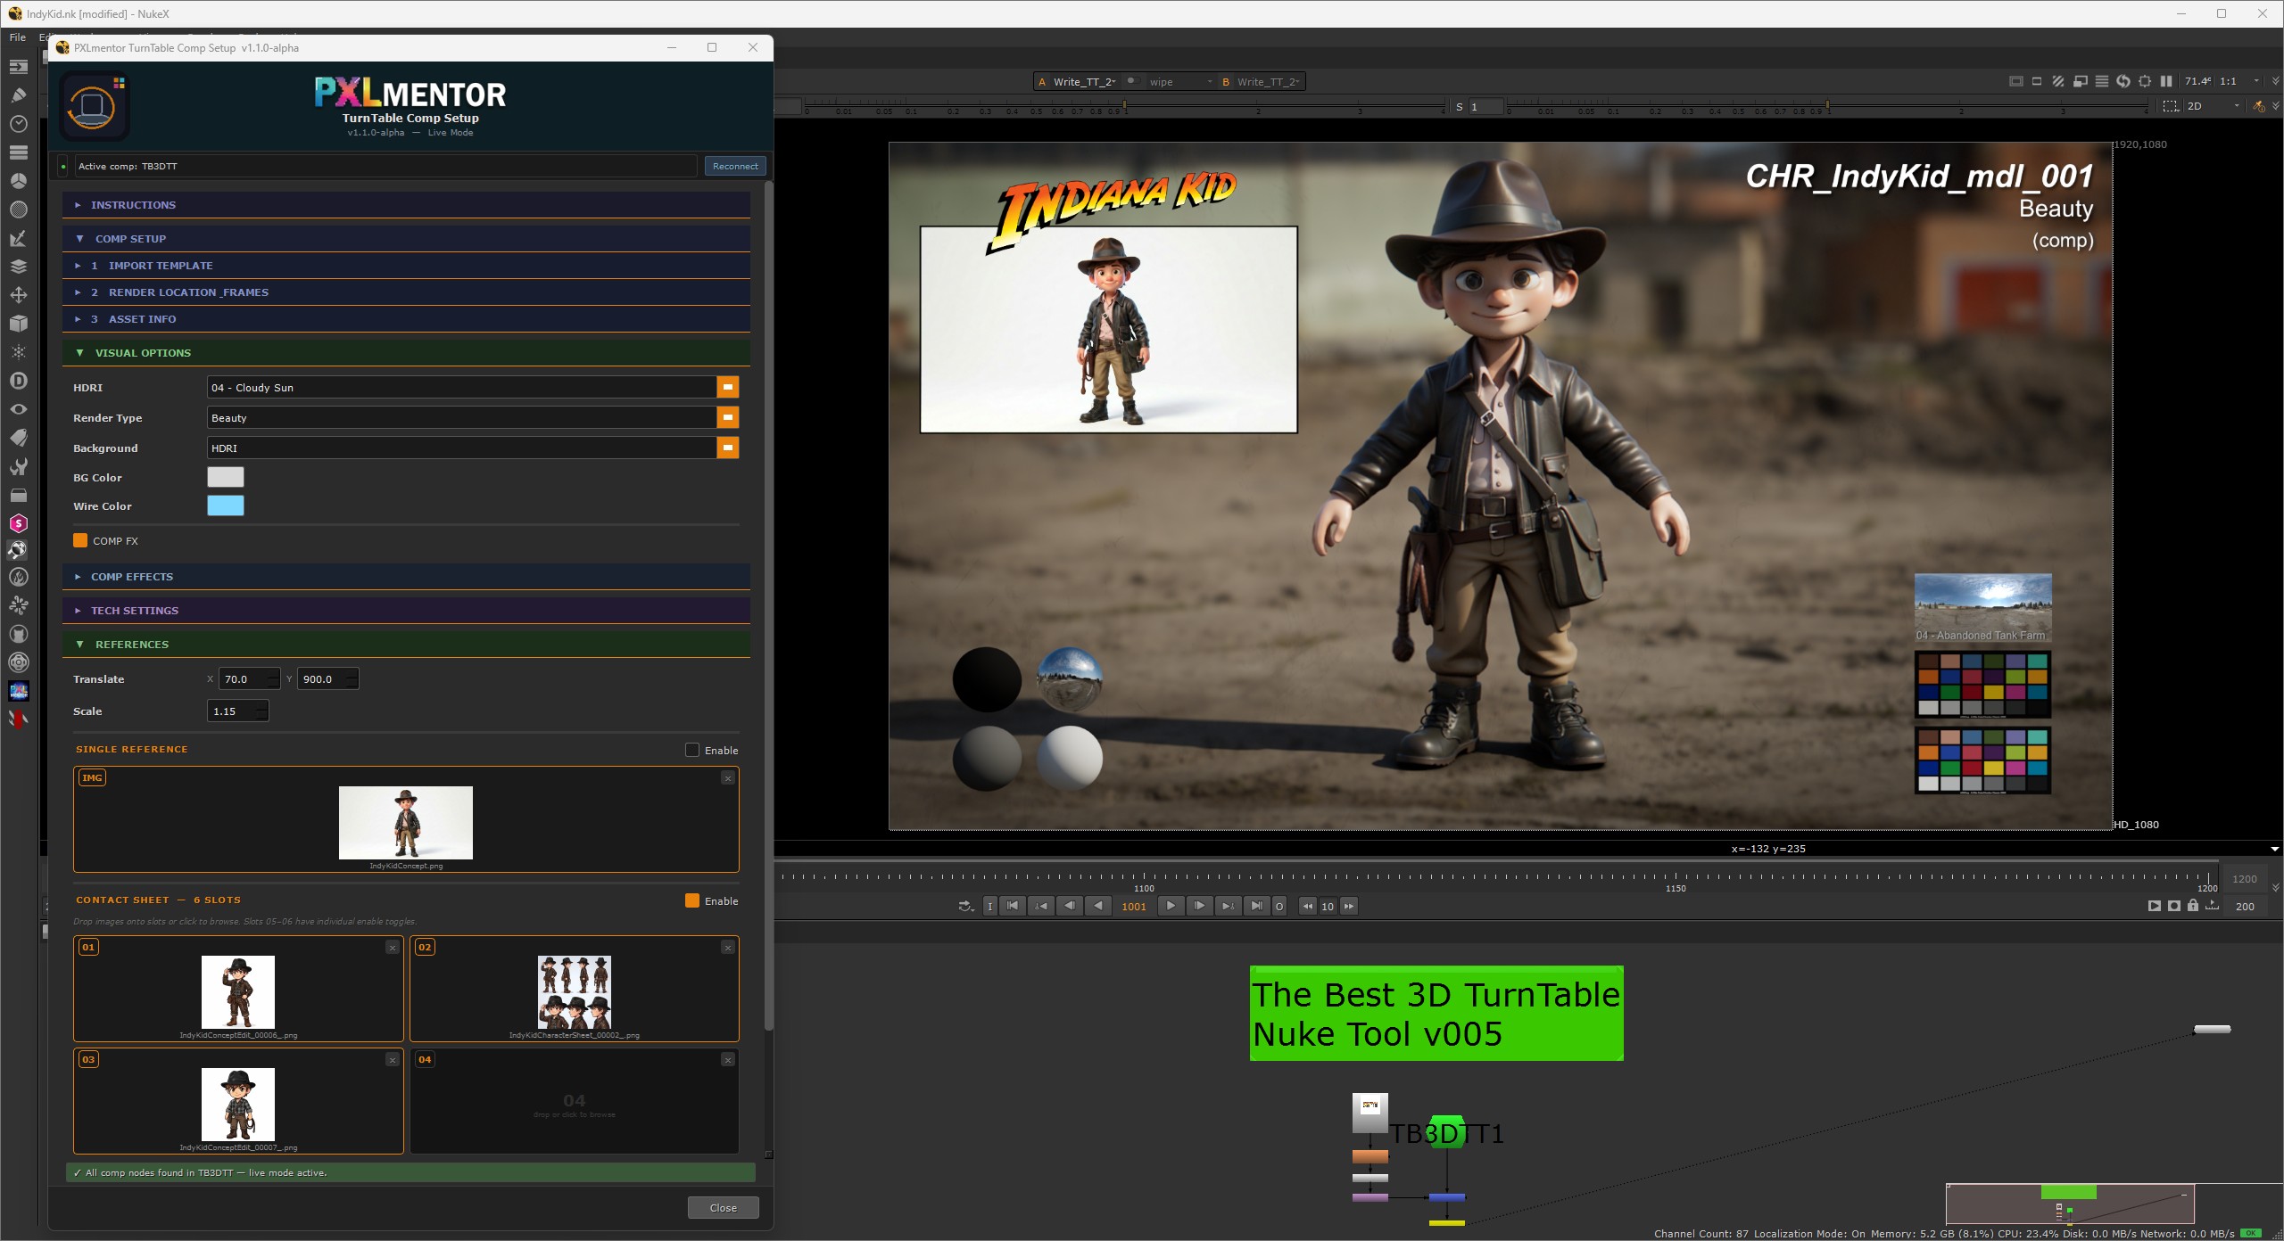
Task: Open the Merge nodes layers menu
Action: pyautogui.click(x=18, y=267)
